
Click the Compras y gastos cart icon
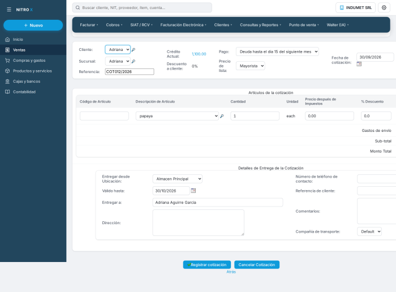[7, 61]
